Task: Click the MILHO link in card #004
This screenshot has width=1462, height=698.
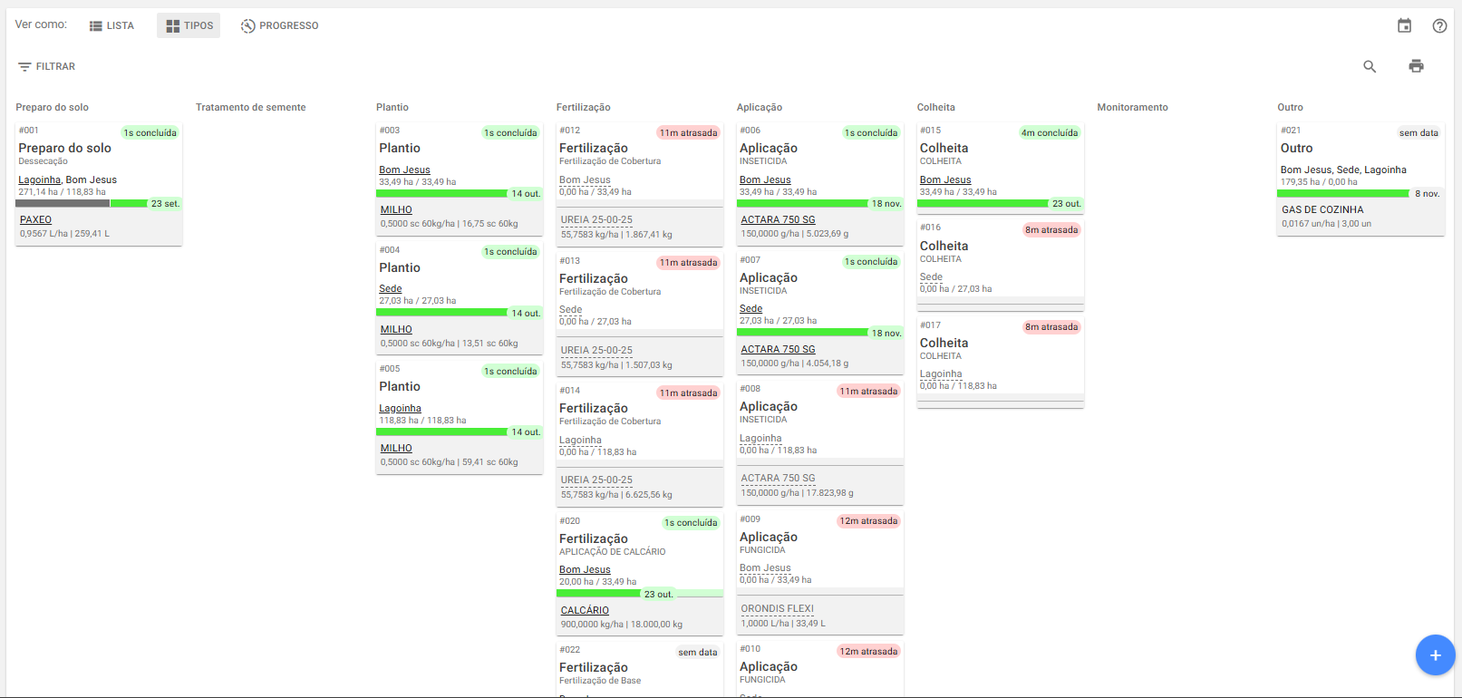Action: pos(396,329)
